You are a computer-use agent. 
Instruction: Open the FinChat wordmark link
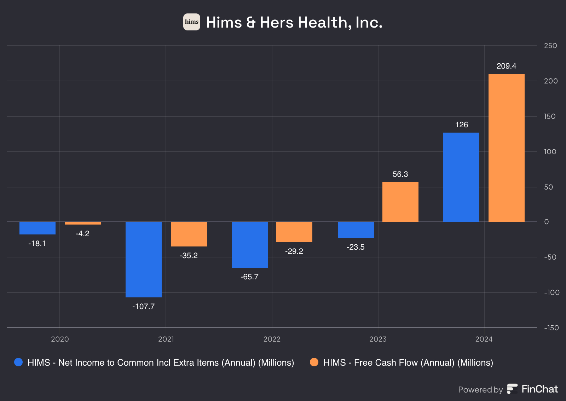(540, 389)
